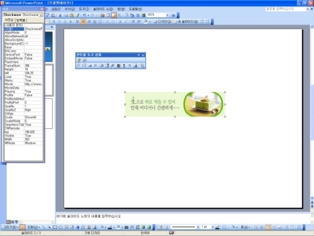
Task: Click the 새 슬라이드(N) button
Action: 186,21
